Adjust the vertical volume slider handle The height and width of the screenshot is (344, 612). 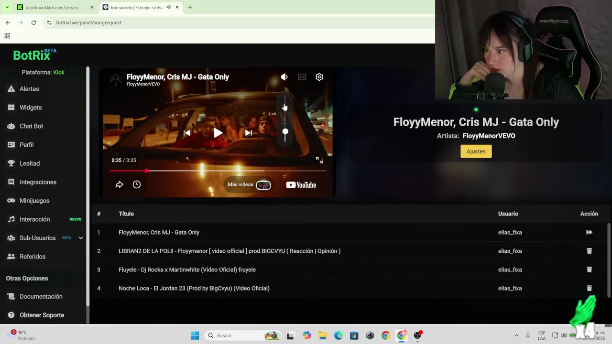[285, 132]
